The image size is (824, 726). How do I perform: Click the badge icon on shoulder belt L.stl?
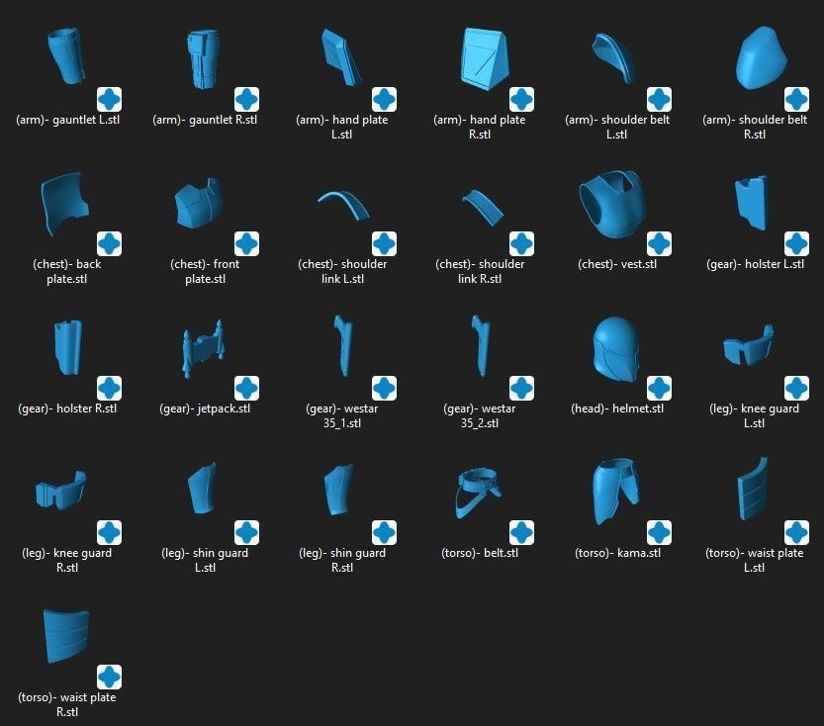tap(659, 99)
